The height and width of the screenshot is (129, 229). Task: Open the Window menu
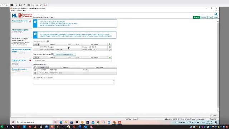19,11
